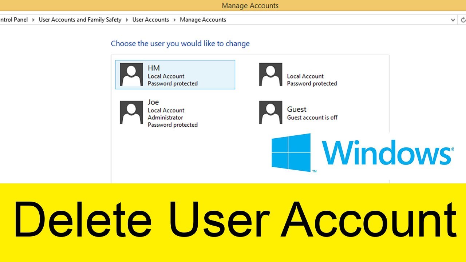Screen dimensions: 466x262
Task: Expand breadcrumb arrow after User Accounts and Family Safety
Action: (127, 20)
